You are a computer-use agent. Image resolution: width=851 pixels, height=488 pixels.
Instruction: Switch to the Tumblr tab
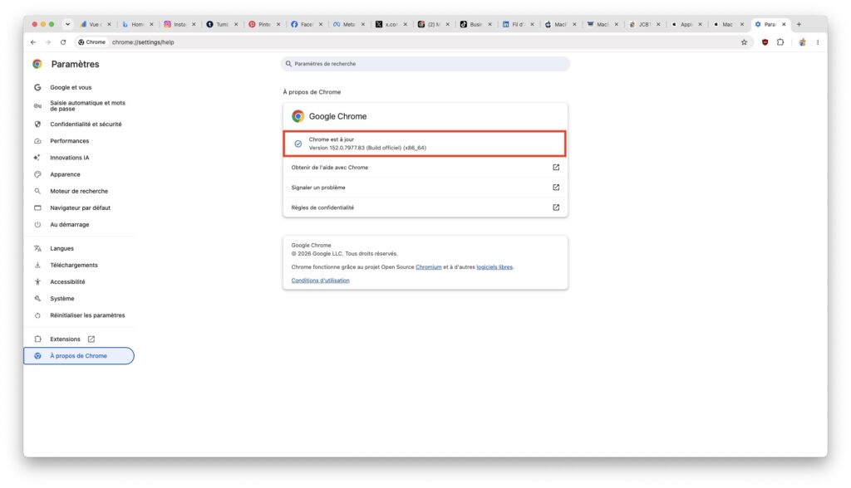(x=222, y=24)
